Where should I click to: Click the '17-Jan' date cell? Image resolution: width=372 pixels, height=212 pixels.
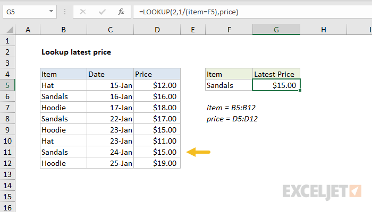pyautogui.click(x=110, y=108)
